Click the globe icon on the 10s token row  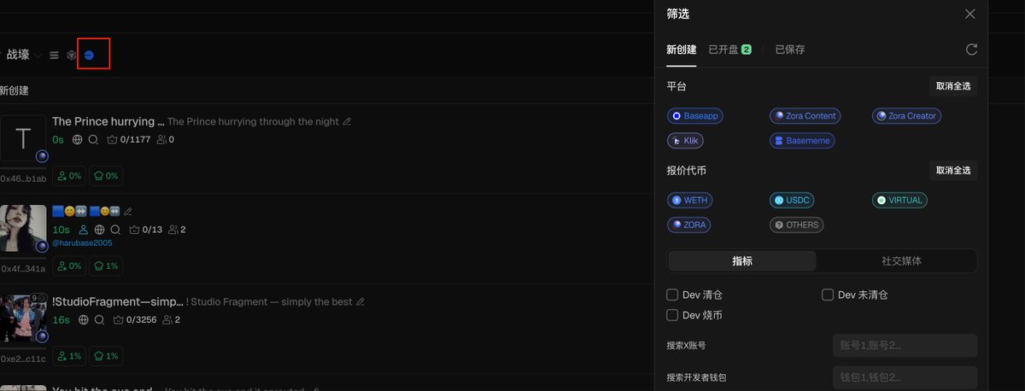click(x=99, y=230)
